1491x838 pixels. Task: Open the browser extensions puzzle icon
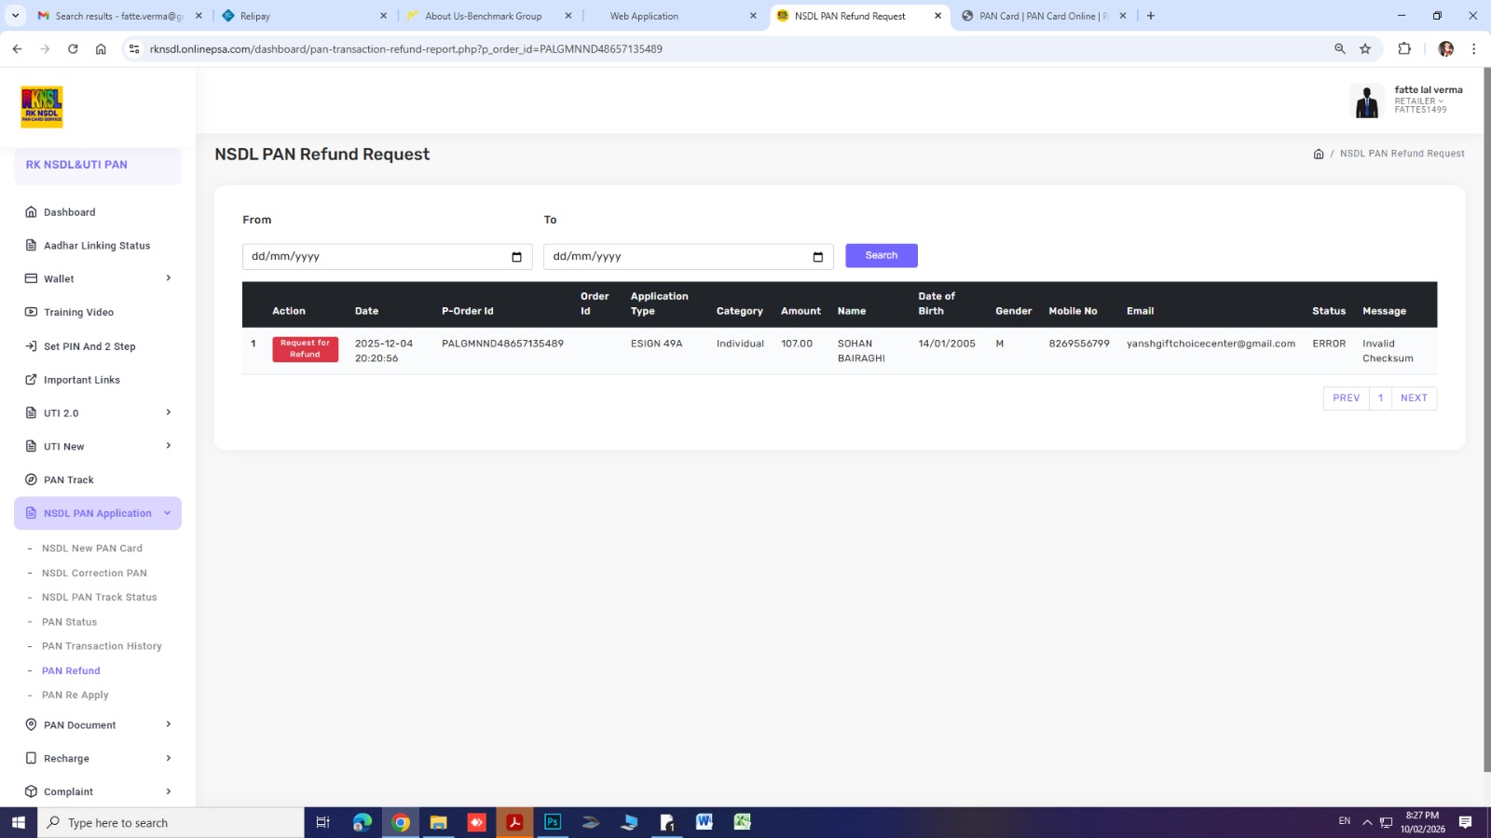click(x=1404, y=48)
